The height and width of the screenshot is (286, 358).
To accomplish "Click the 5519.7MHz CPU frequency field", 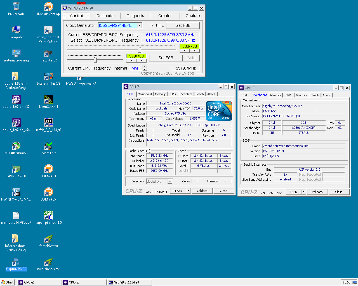I will click(x=186, y=68).
